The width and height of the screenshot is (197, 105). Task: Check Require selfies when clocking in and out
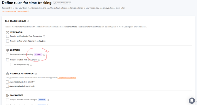pyautogui.click(x=8, y=41)
